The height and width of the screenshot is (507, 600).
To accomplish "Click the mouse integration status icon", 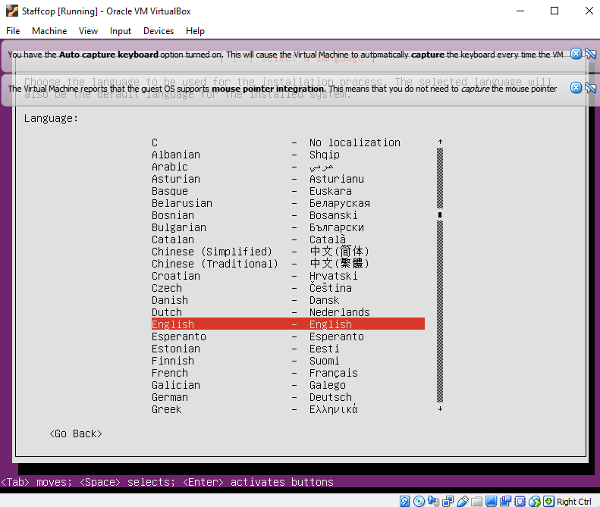I will pos(535,501).
